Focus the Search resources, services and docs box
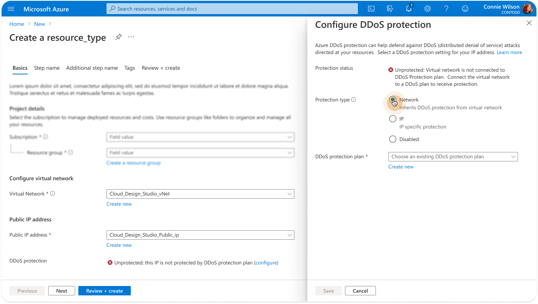 tap(232, 9)
